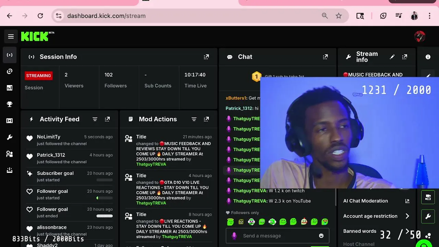Focus the Send a message input
This screenshot has height=247, width=439.
pos(278,236)
